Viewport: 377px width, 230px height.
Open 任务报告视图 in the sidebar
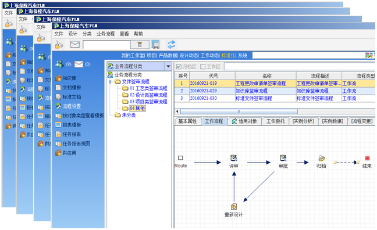(73, 144)
